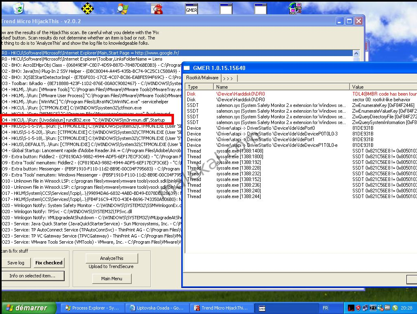Image resolution: width=417 pixels, height=314 pixels.
Task: Select the red TDL4@MBR Disk row in GMER
Action: (x=301, y=94)
